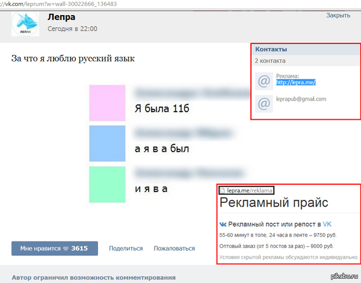Click the @ icon beside leprapub@gmail.com
This screenshot has width=361, height=283.
tap(263, 104)
